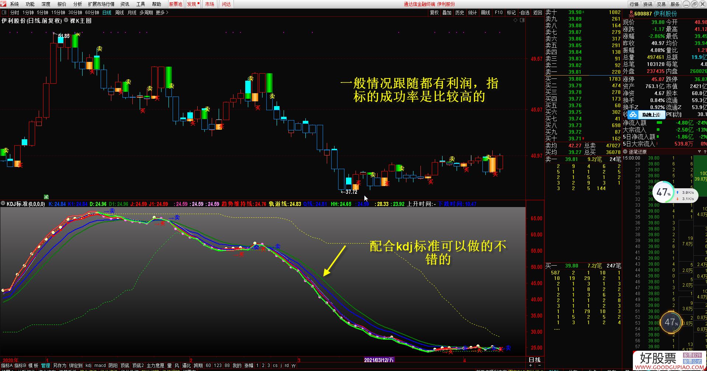Image resolution: width=707 pixels, height=371 pixels.
Task: Open the 报价 menu
Action: (x=62, y=4)
